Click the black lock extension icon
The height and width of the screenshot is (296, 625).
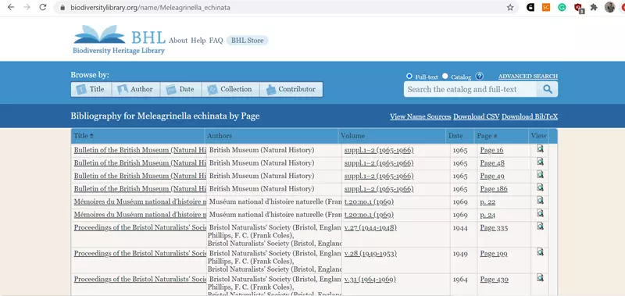(530, 7)
